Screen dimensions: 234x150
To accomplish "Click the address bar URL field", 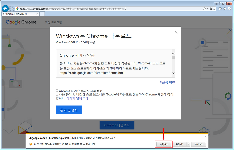I will pyautogui.click(x=109, y=9).
